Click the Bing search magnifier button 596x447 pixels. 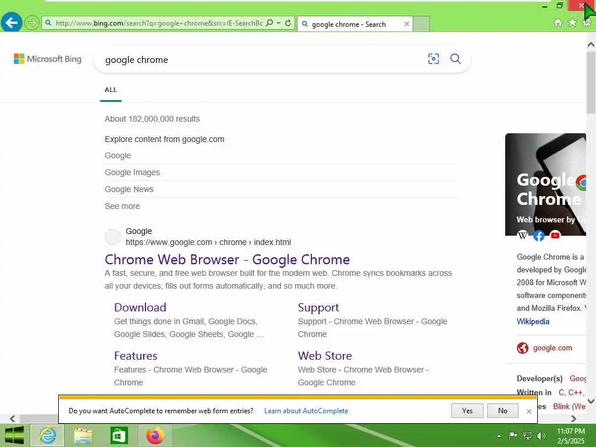click(455, 59)
